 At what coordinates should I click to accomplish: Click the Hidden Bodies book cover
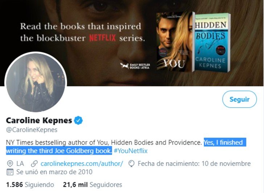click(x=212, y=43)
